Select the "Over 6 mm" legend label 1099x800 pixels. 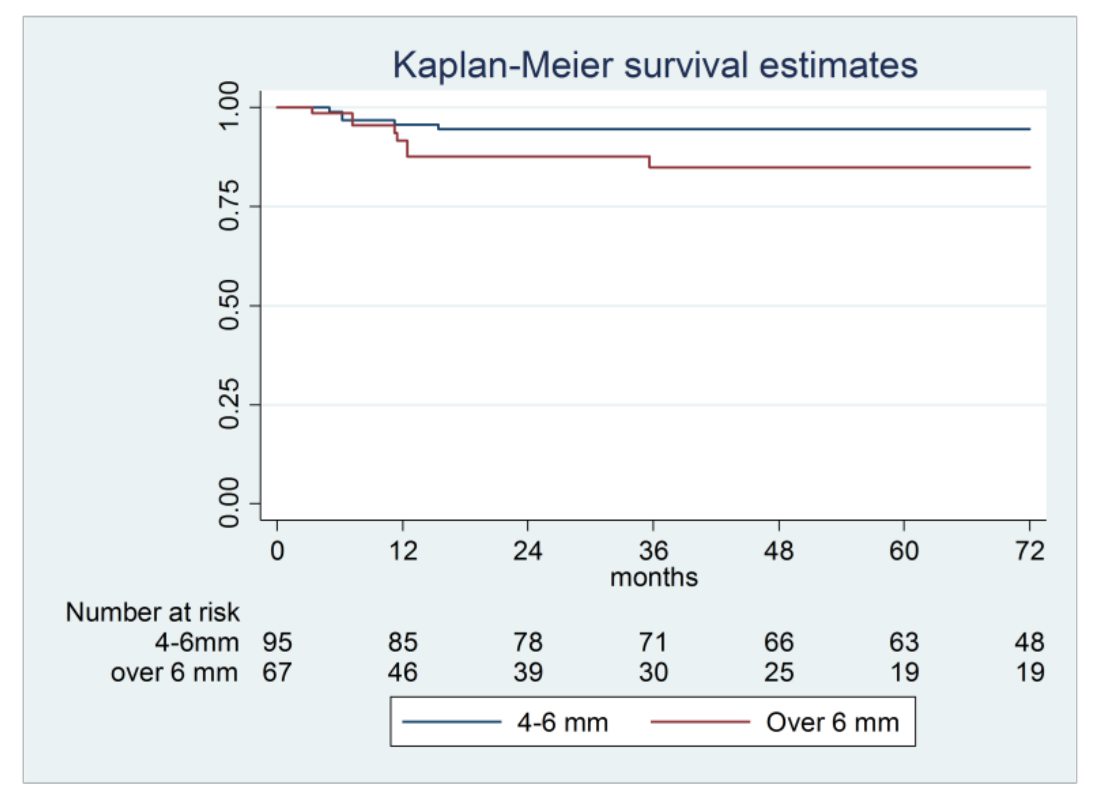pos(832,722)
